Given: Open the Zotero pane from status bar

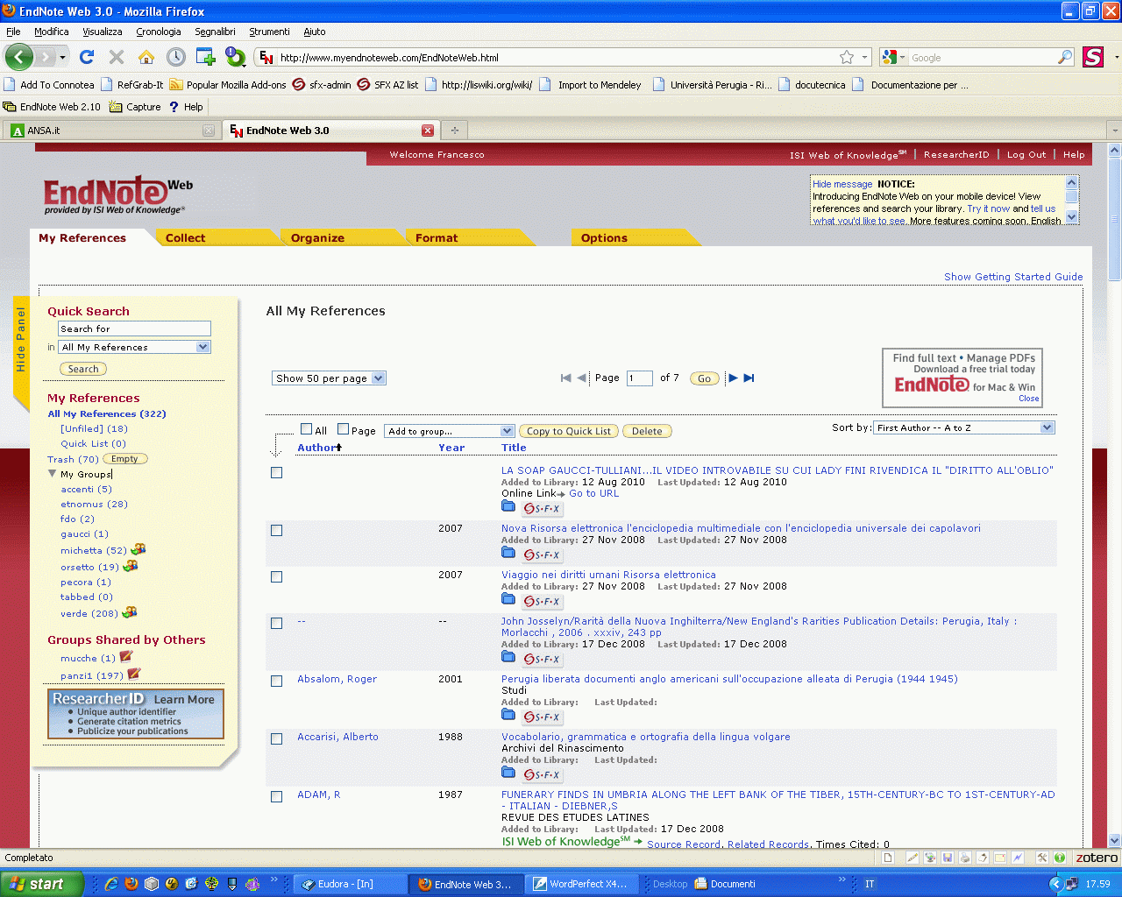Looking at the screenshot, I should pyautogui.click(x=1097, y=858).
